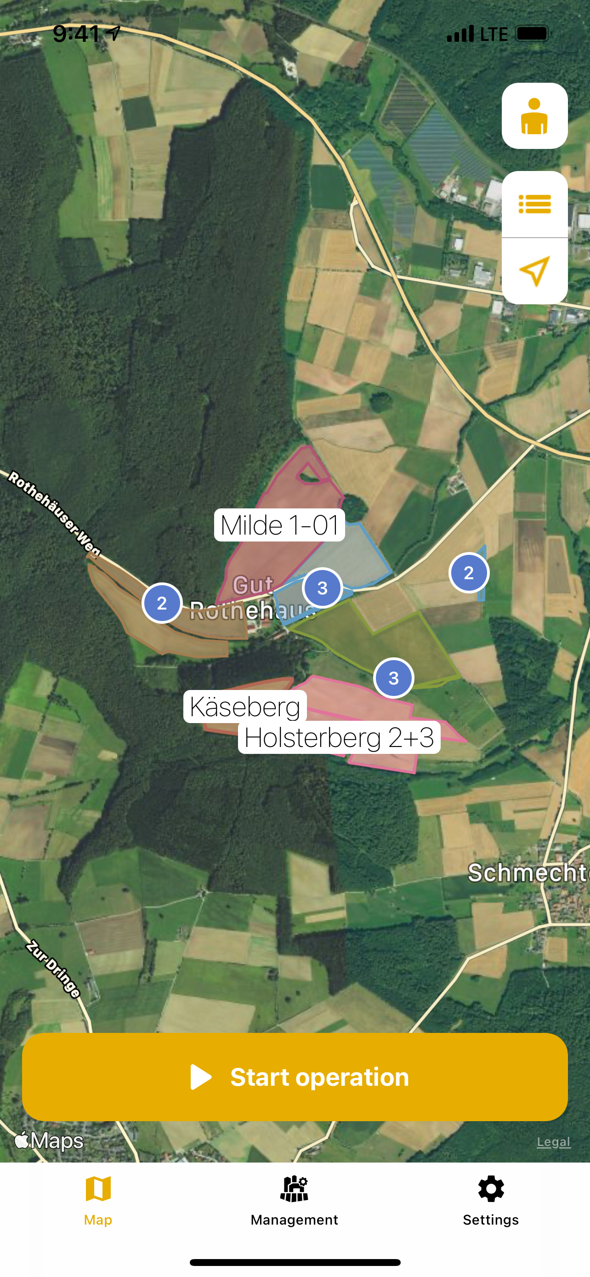Tap the yellow person profile icon
Screen dimensions: 590x1277
tap(534, 116)
